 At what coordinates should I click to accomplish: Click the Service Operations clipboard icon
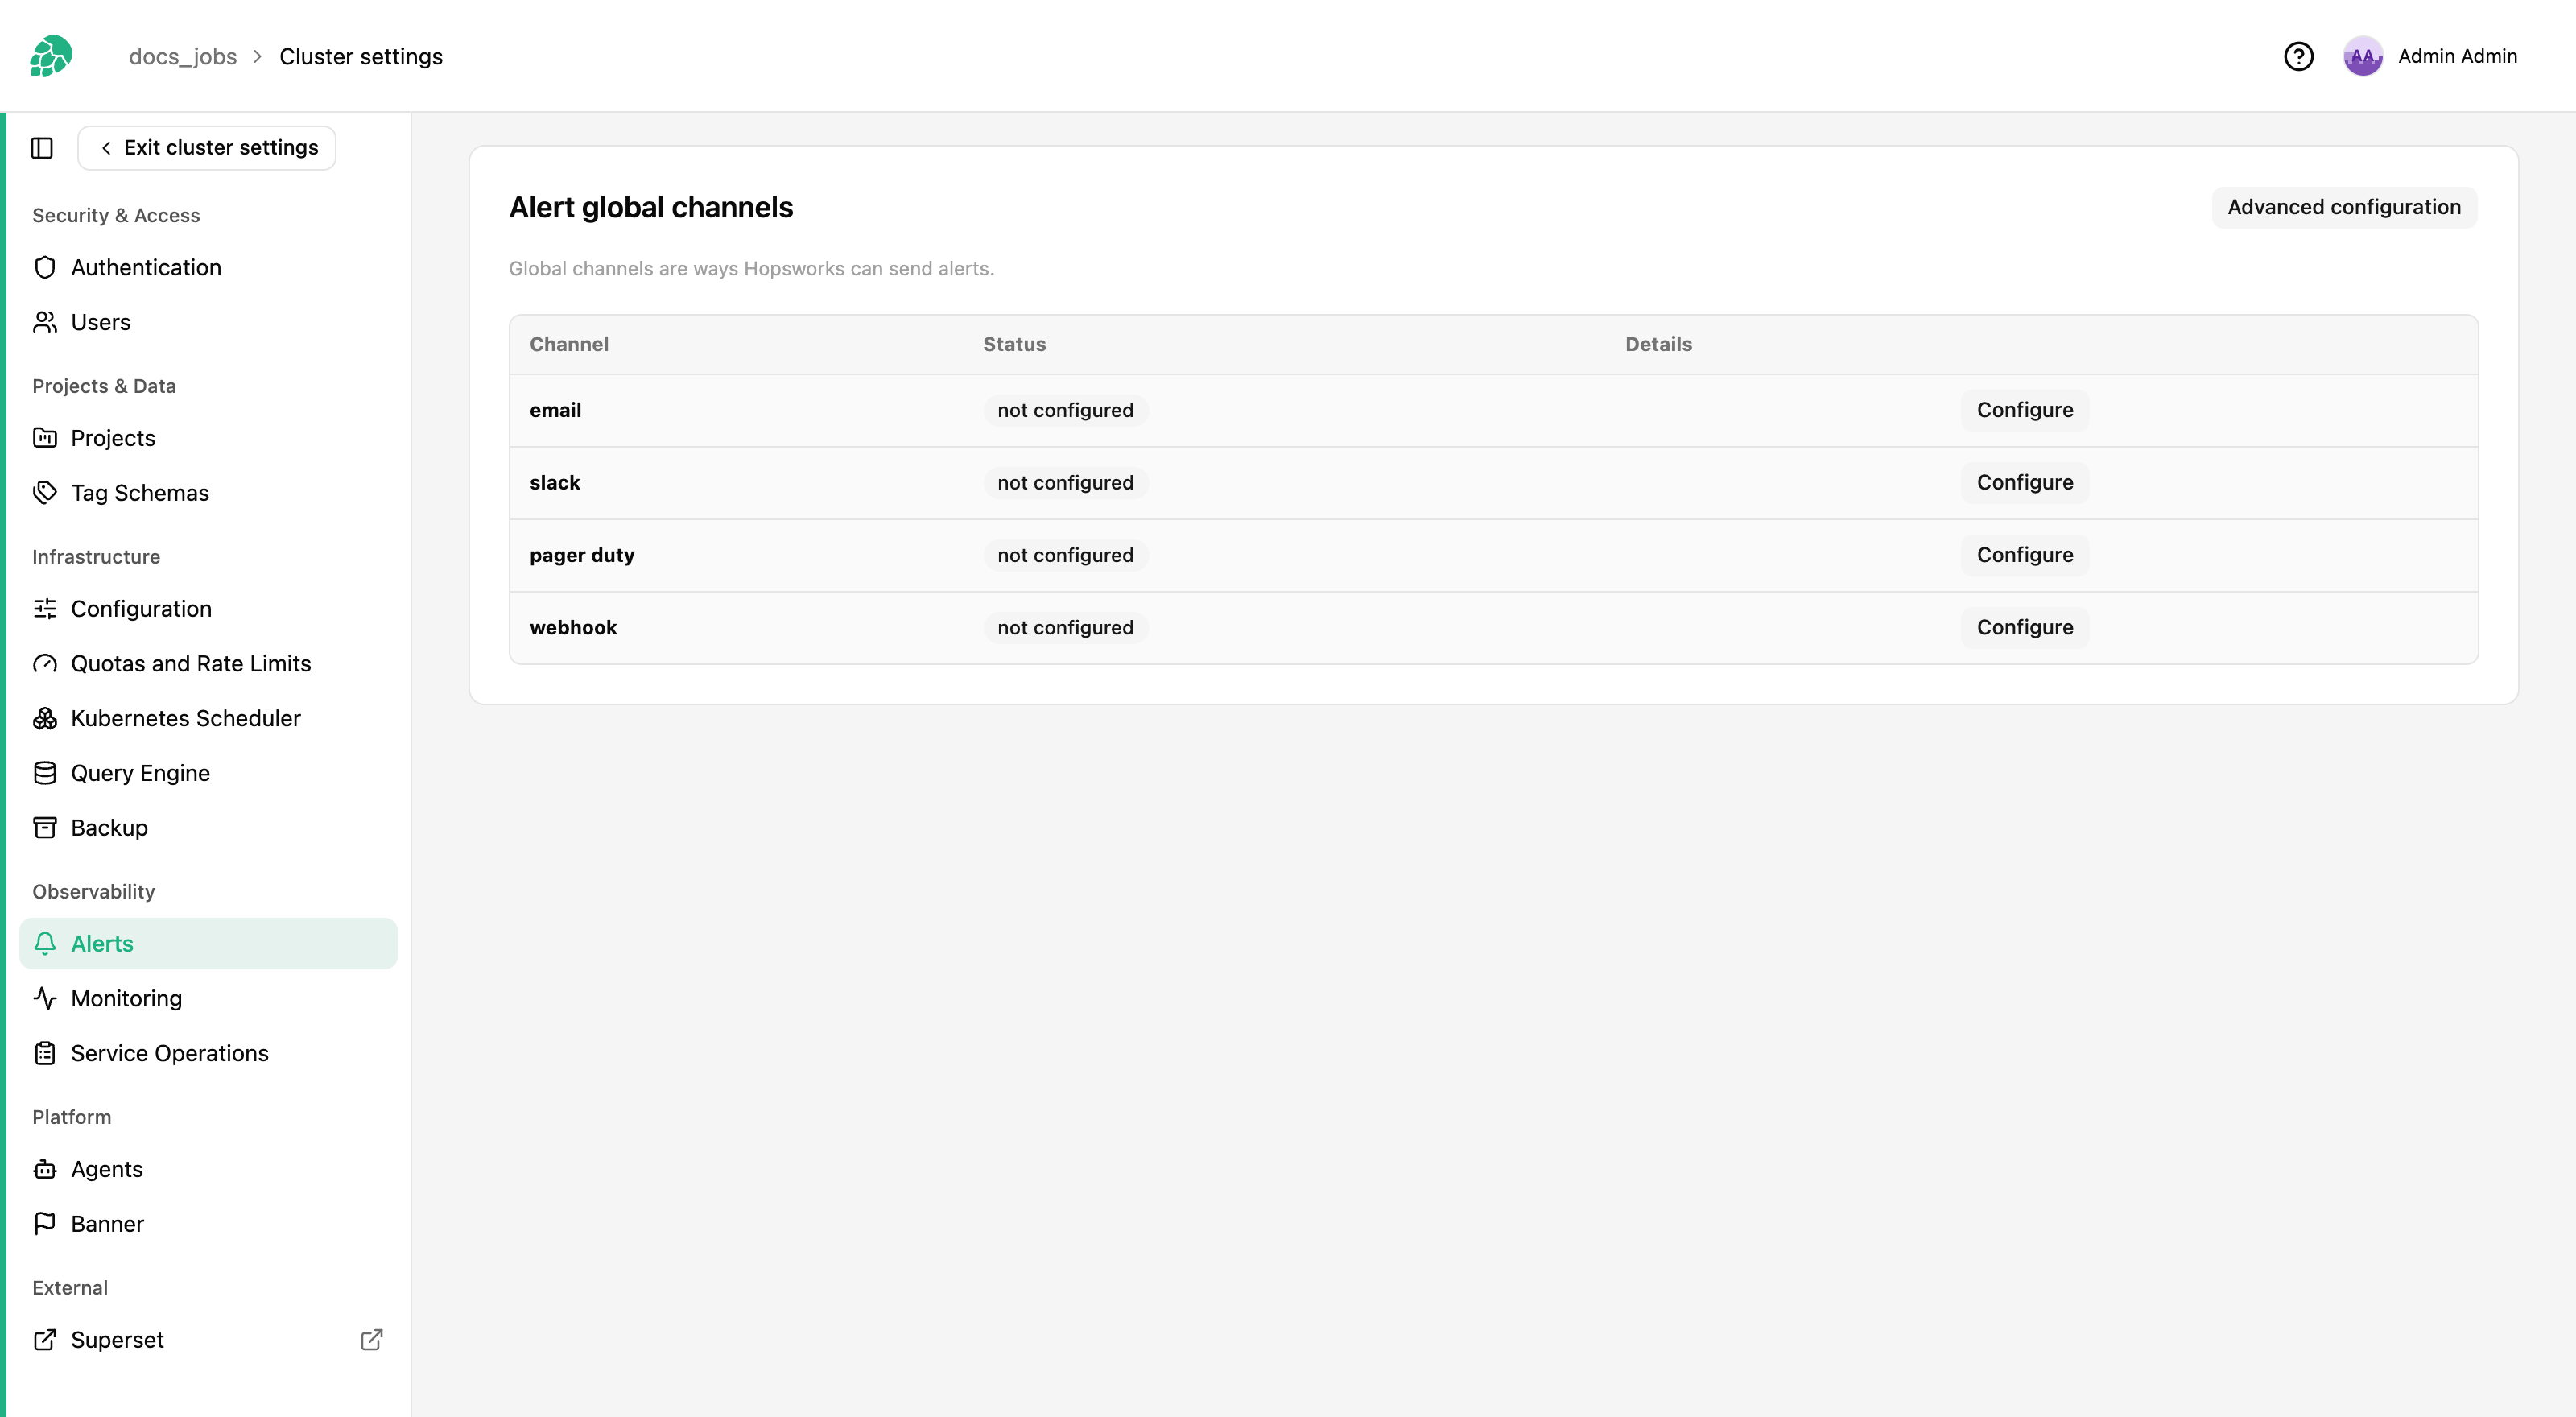(45, 1053)
